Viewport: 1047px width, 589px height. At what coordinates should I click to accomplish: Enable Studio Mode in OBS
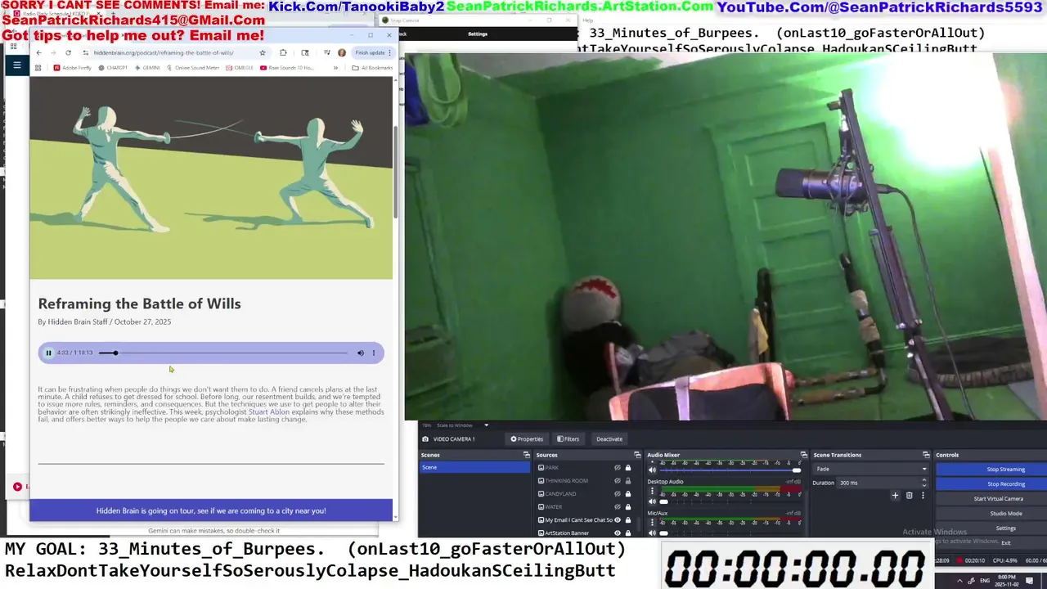tap(1005, 514)
